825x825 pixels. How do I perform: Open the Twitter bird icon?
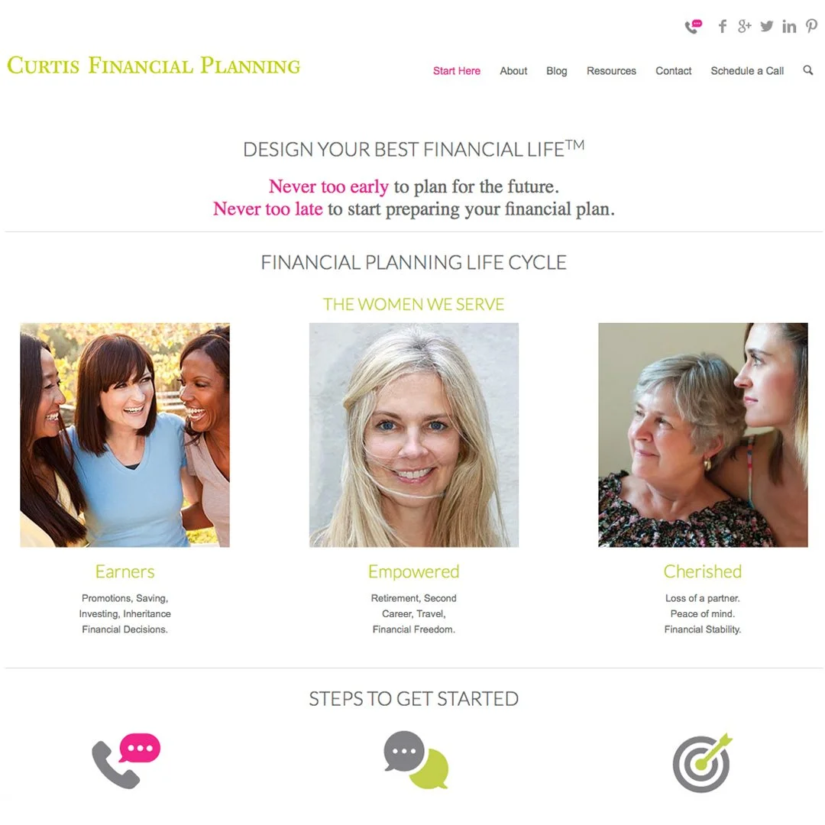(x=767, y=26)
